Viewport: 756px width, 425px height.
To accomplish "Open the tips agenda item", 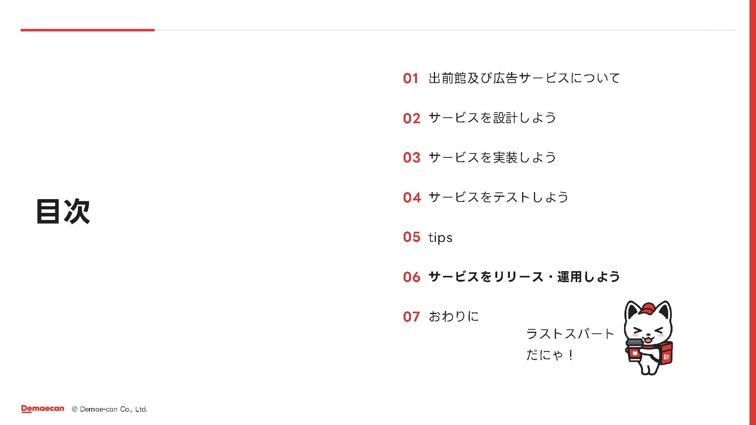I will point(440,237).
